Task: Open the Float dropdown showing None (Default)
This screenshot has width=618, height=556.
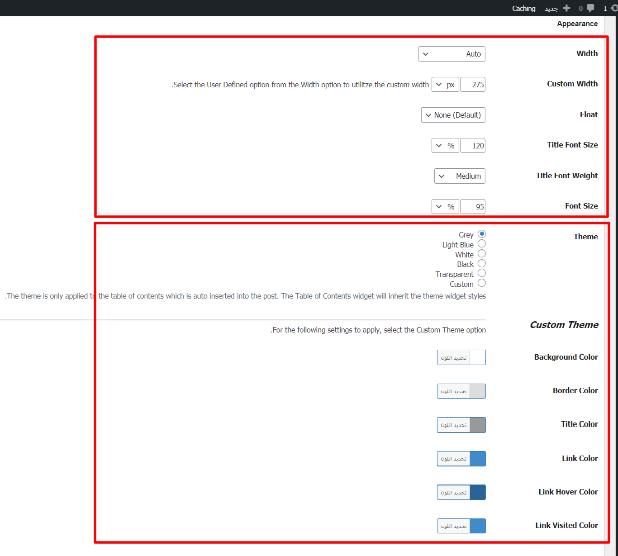Action: (453, 115)
